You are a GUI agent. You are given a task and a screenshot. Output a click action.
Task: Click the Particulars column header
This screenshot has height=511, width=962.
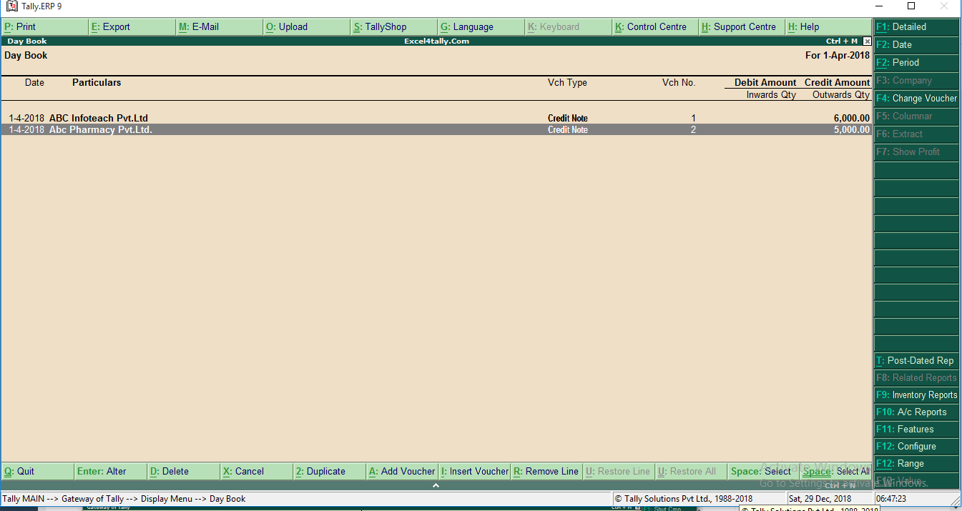(97, 83)
